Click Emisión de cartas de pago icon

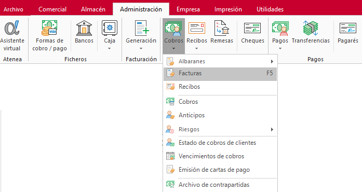click(x=170, y=170)
